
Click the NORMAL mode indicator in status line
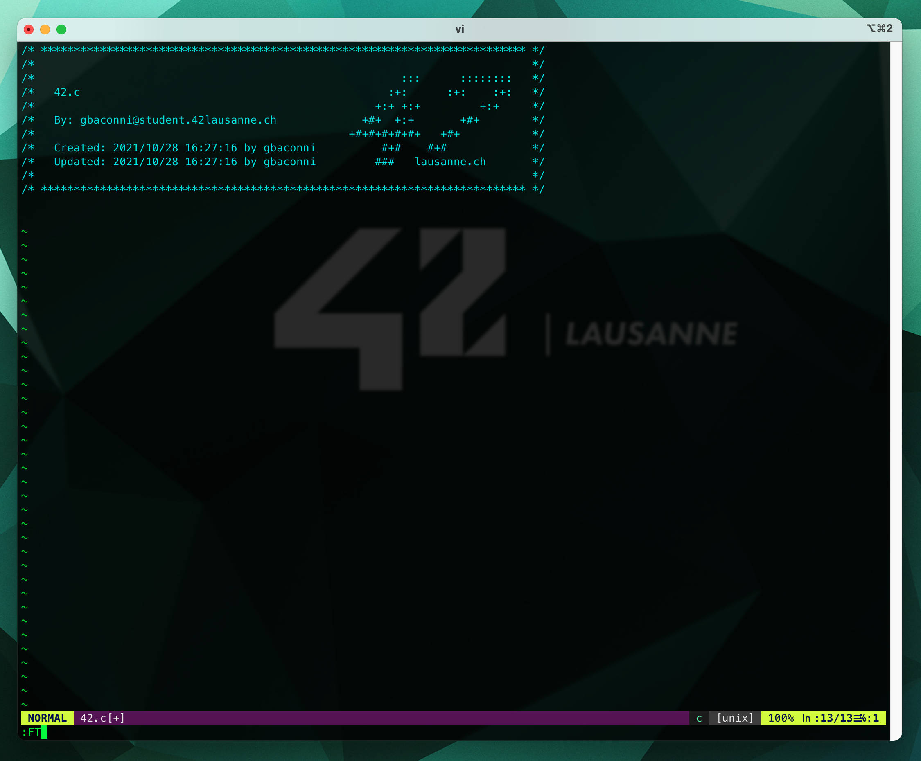(x=47, y=718)
